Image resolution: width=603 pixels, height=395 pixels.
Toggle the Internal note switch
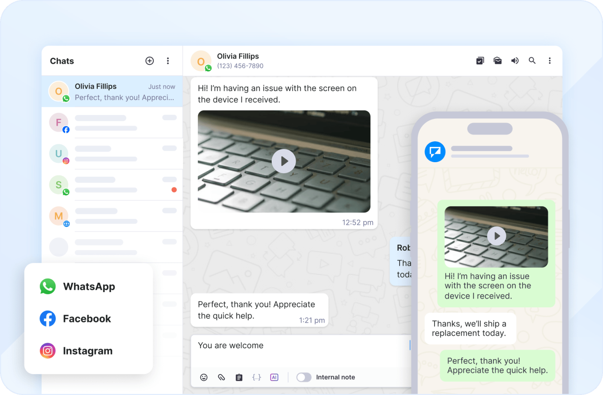tap(303, 377)
